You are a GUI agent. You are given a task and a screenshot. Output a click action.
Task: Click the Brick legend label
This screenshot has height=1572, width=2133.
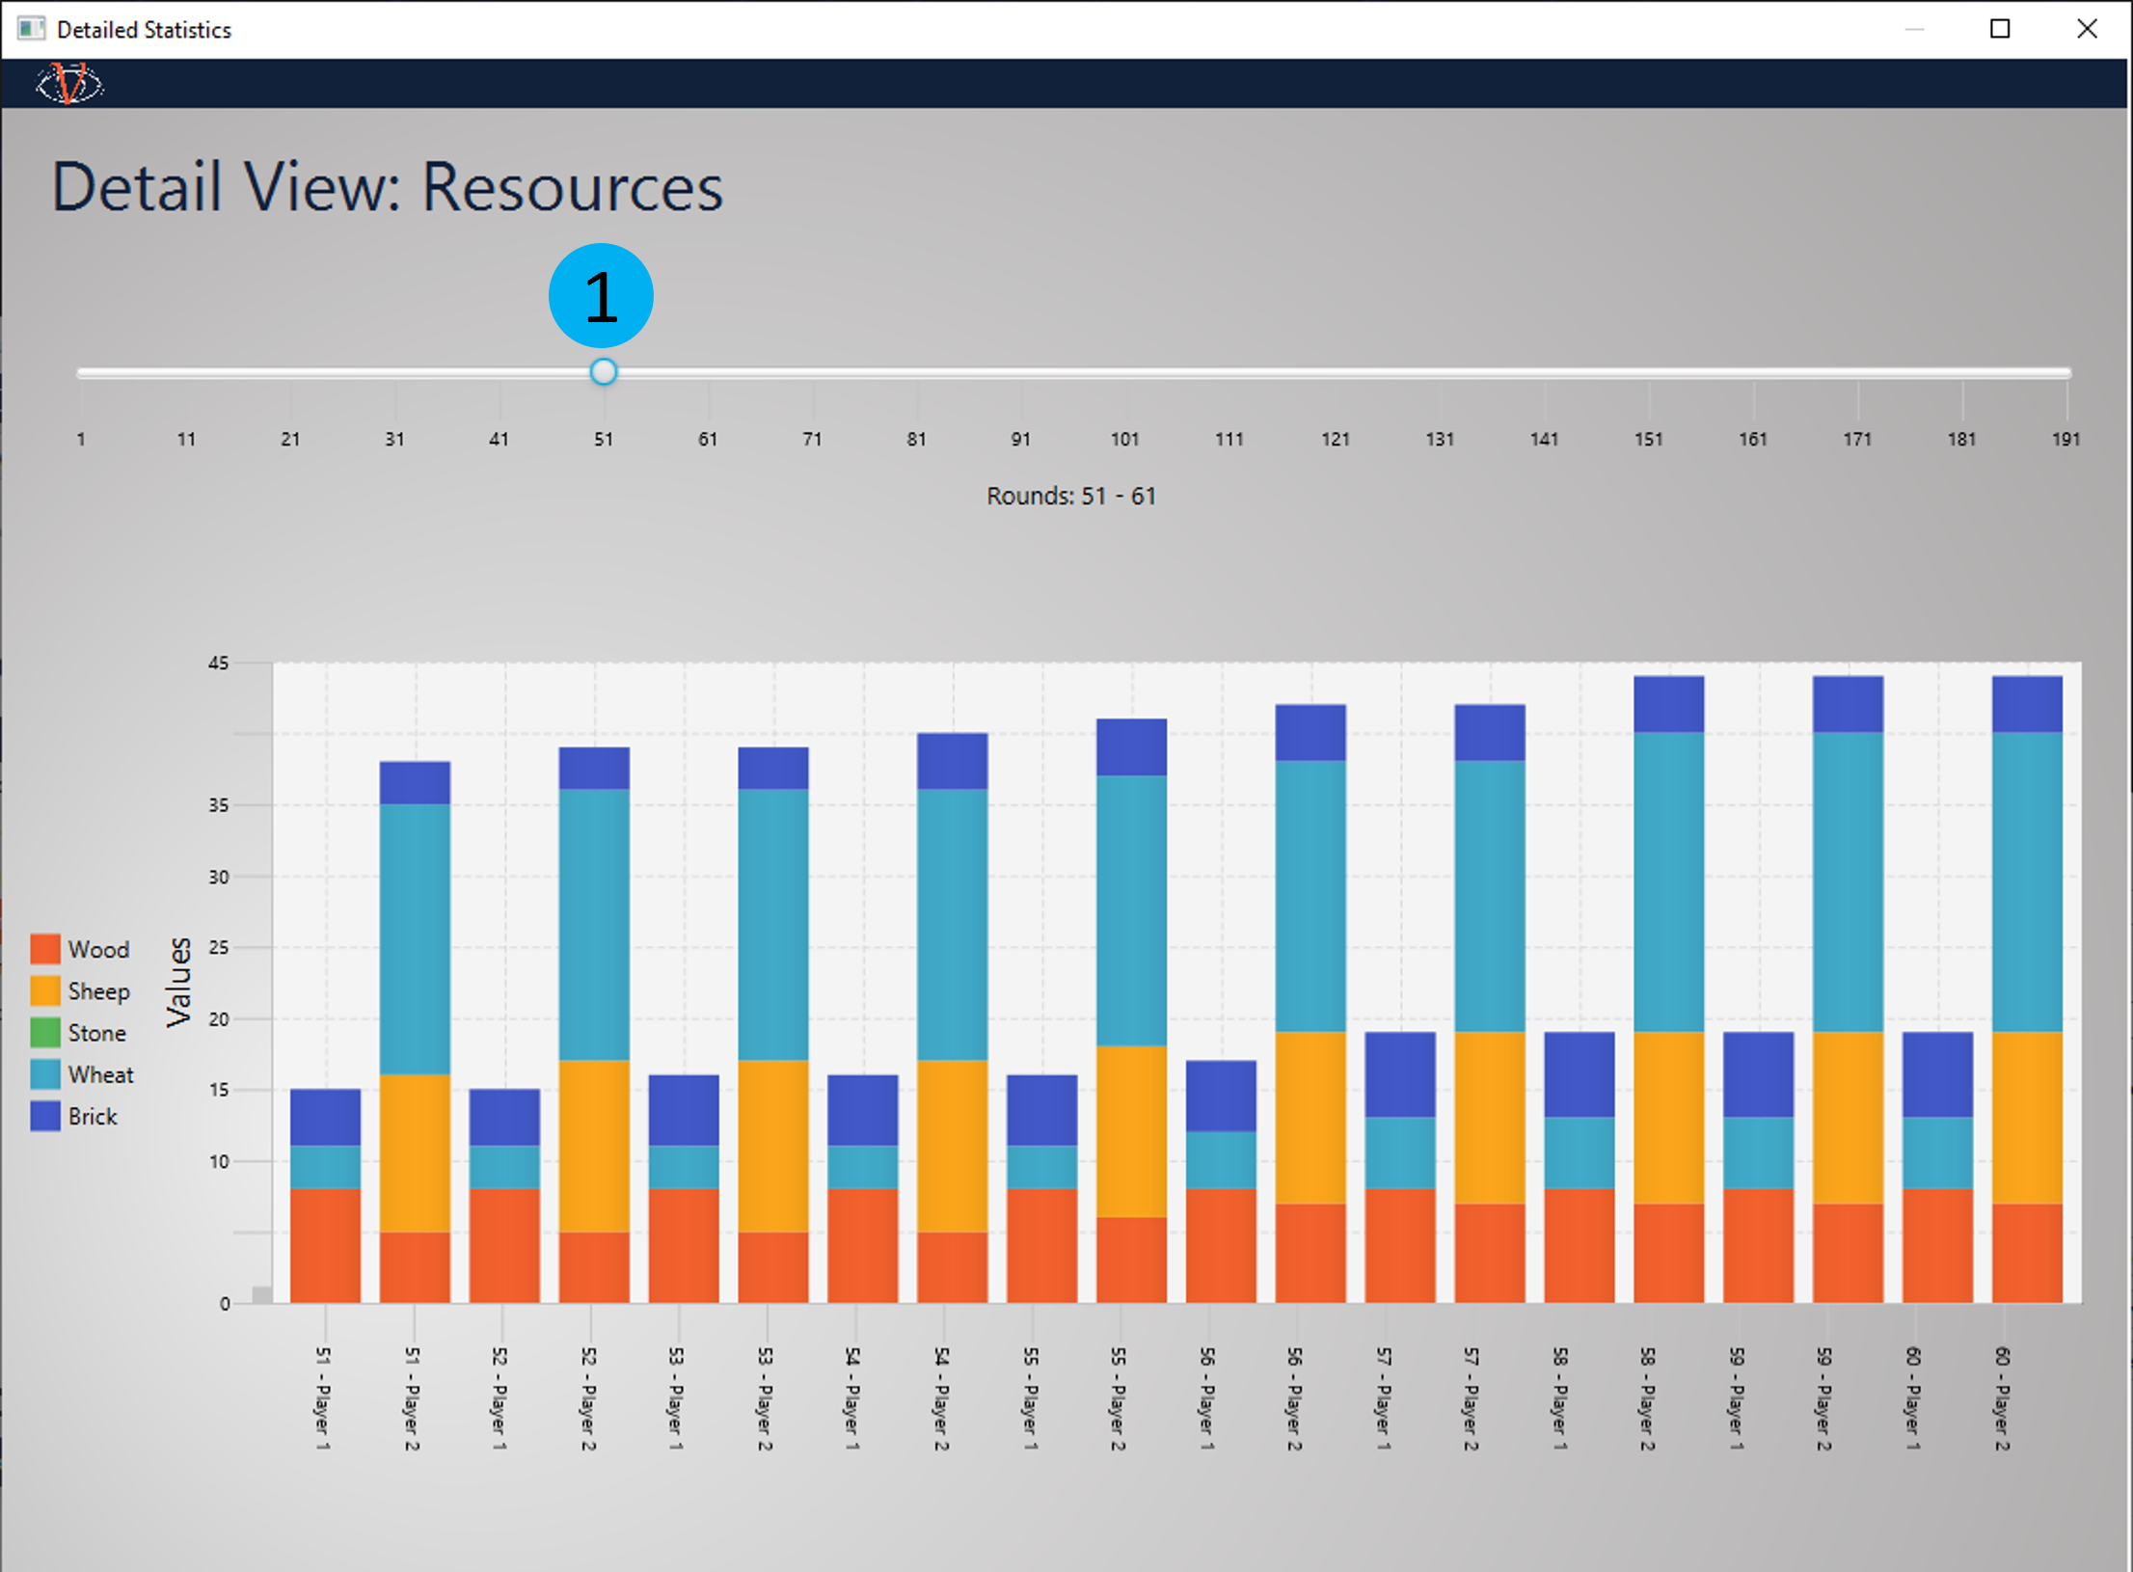click(93, 1116)
